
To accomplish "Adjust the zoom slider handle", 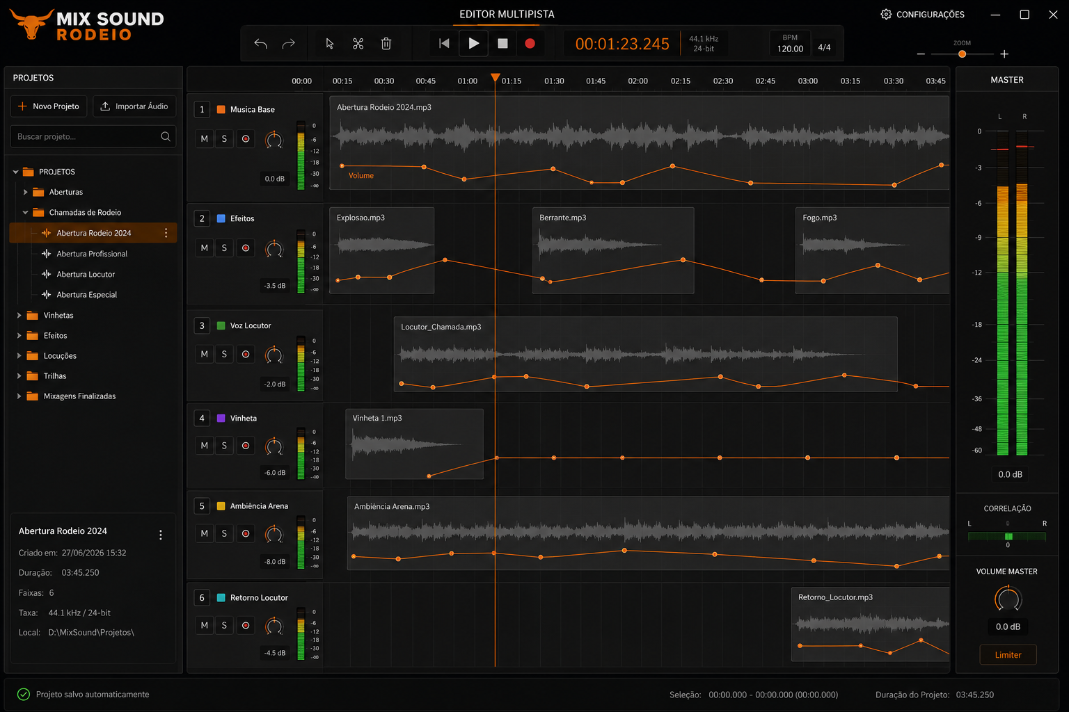I will [963, 54].
